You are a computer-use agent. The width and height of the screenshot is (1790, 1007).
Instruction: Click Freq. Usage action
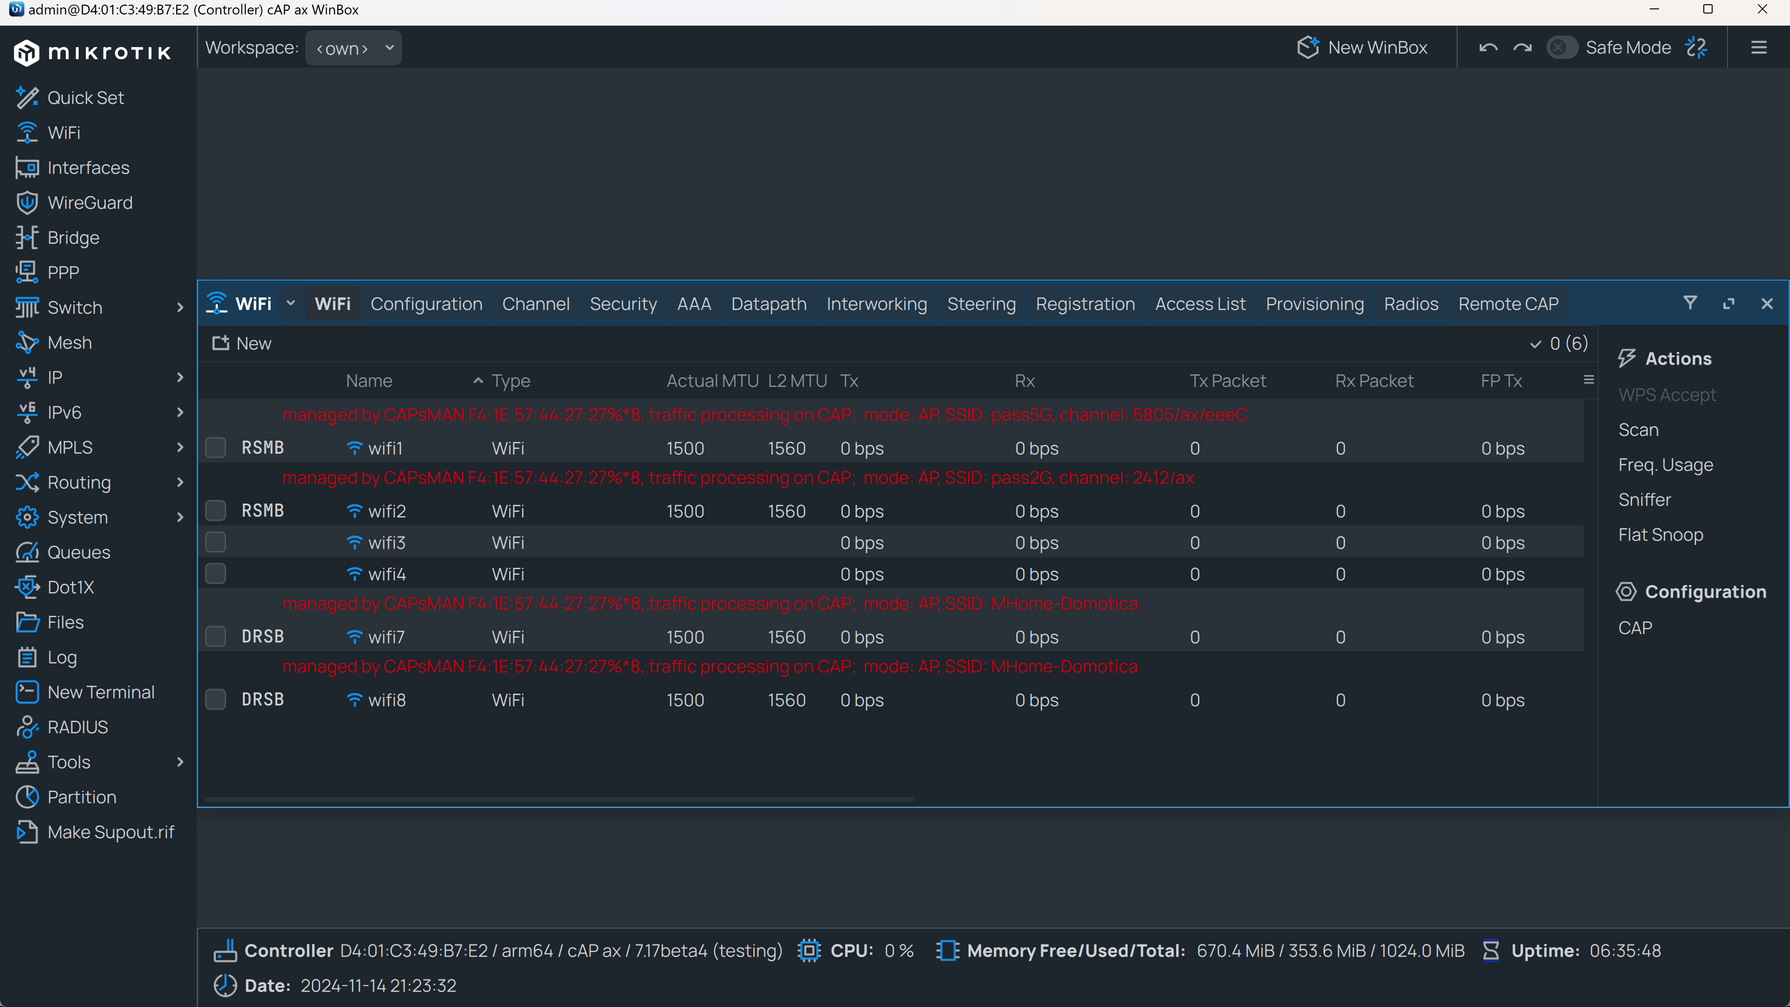1665,464
